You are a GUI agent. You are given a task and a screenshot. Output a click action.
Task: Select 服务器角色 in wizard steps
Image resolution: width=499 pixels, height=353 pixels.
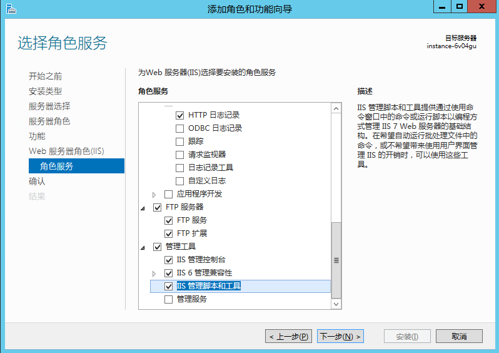point(49,121)
